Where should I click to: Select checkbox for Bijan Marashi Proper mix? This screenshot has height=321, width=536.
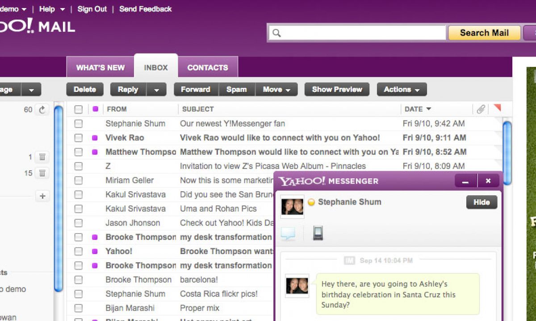[79, 308]
